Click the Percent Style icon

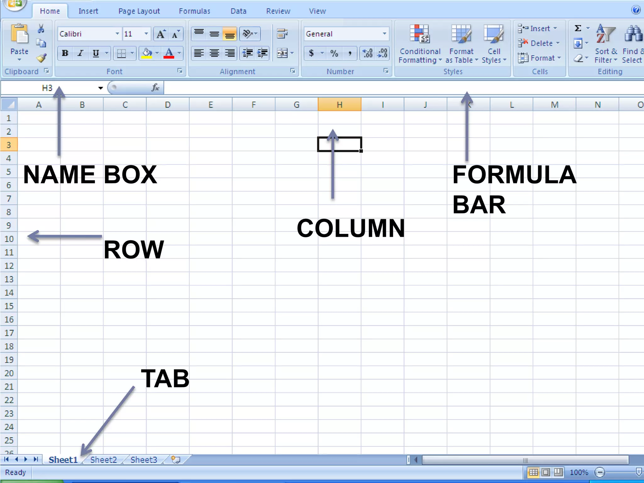pos(334,53)
